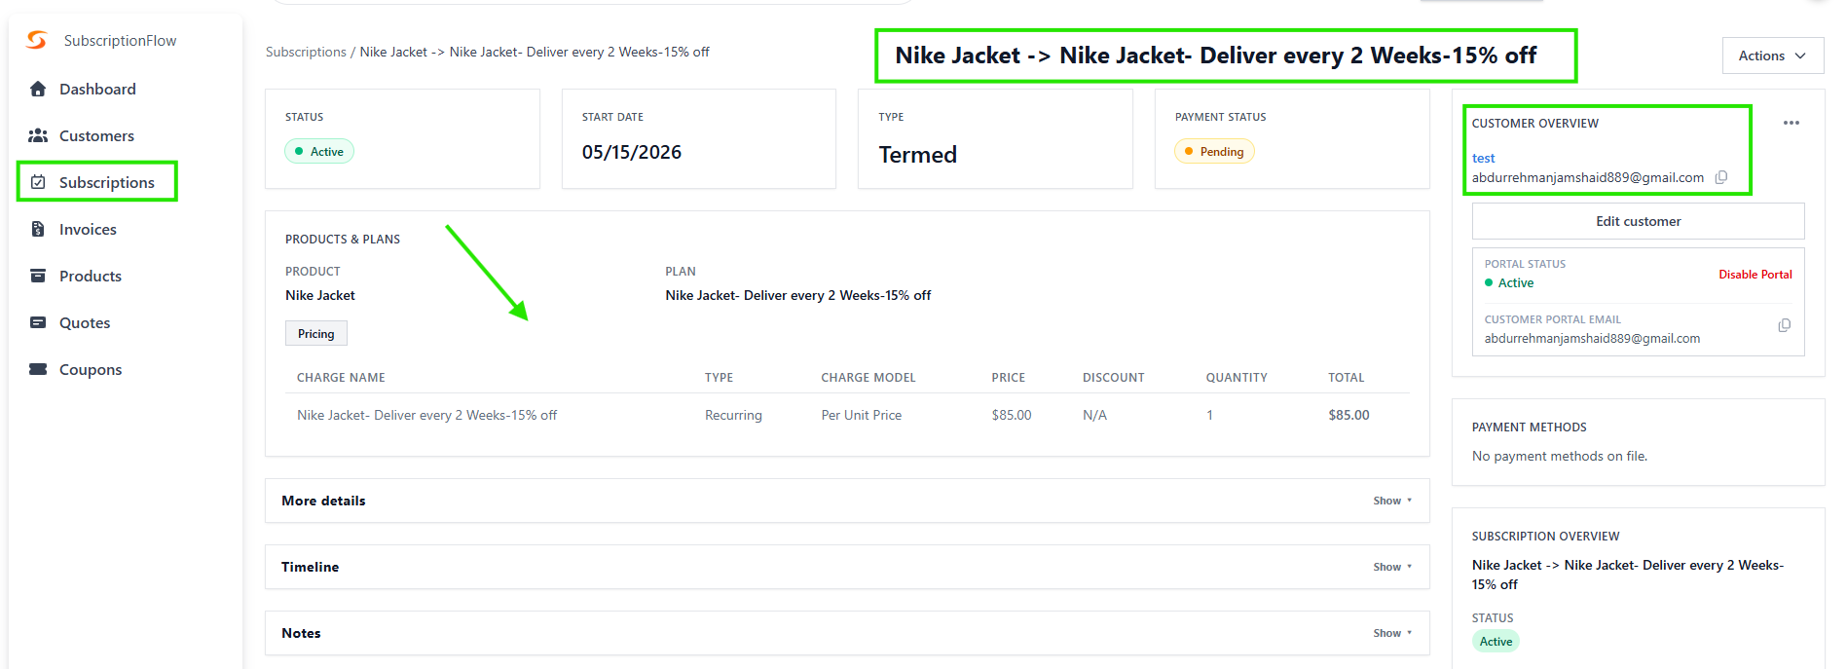The image size is (1847, 669).
Task: Copy the customer portal email
Action: 1784,325
